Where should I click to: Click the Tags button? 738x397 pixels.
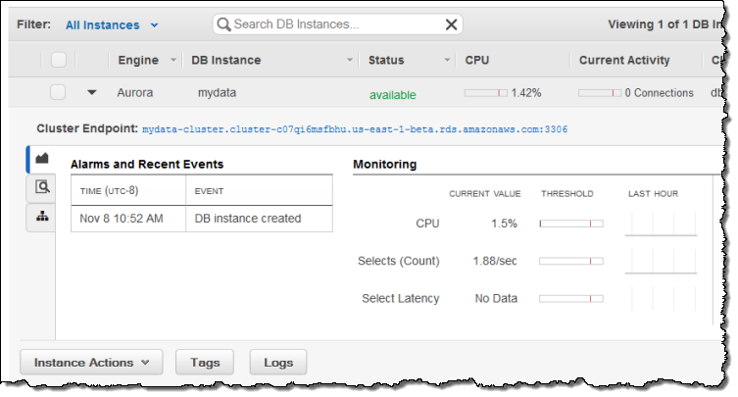205,362
